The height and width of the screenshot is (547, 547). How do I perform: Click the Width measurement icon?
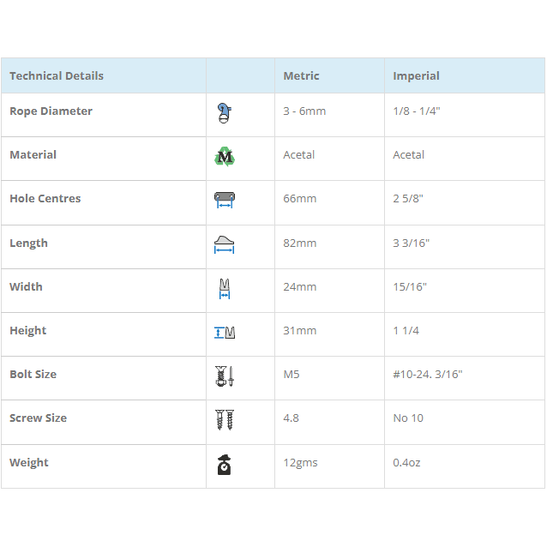pyautogui.click(x=225, y=288)
